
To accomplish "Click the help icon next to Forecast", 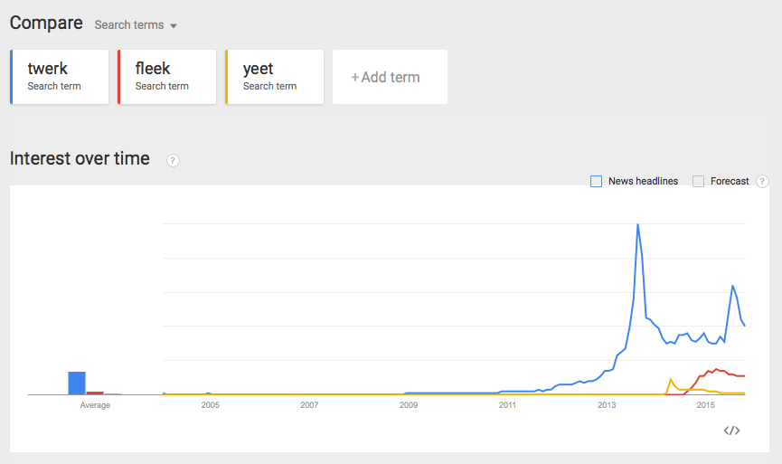I will click(x=762, y=181).
